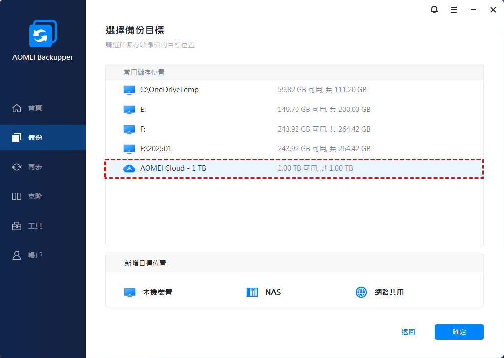Click the 返回 link
504x358 pixels.
(408, 332)
